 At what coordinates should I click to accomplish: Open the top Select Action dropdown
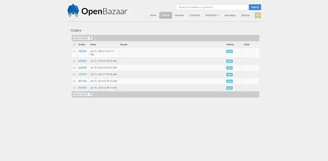(x=83, y=38)
